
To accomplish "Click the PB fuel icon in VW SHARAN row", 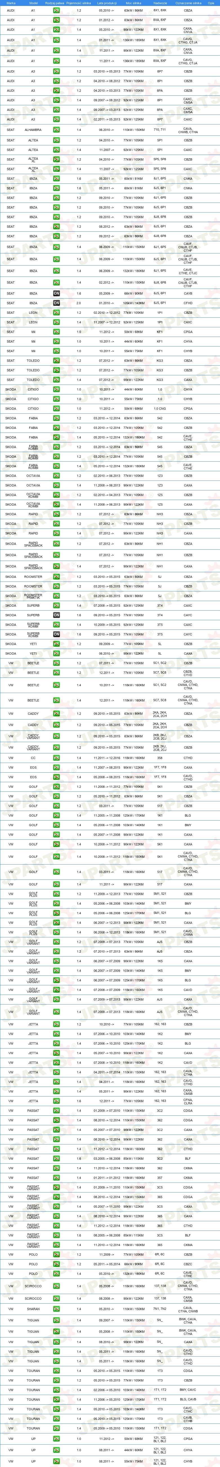I will [56, 1309].
